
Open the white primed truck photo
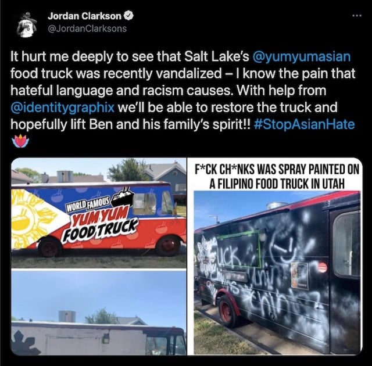point(99,313)
